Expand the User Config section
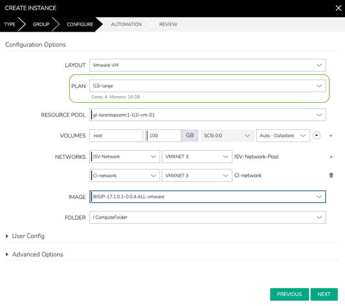345x306 pixels. point(29,236)
